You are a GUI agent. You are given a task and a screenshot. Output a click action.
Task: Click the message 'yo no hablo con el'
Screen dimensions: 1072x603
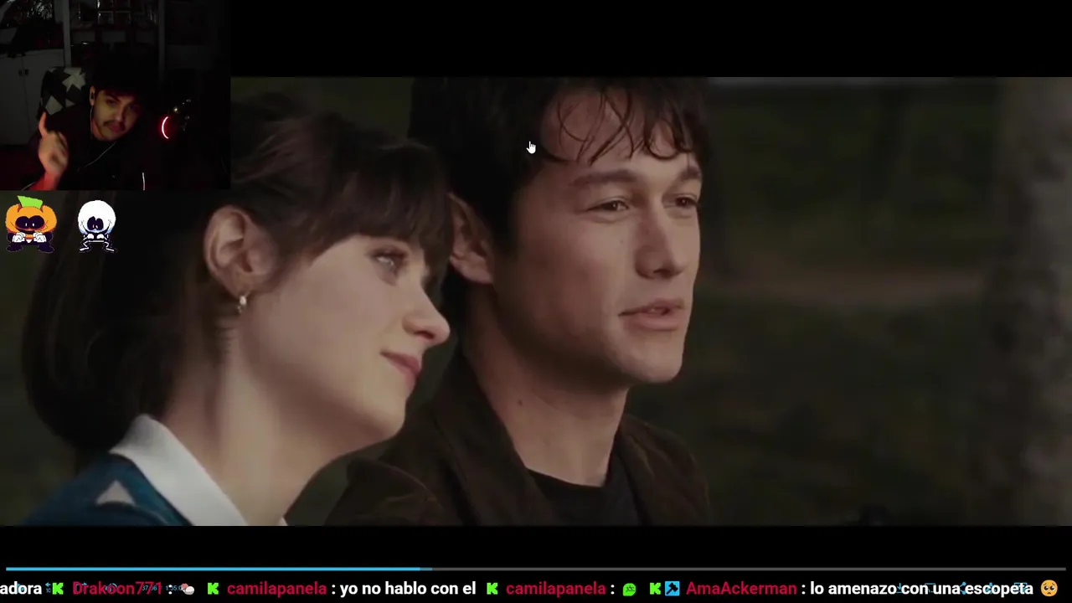408,589
